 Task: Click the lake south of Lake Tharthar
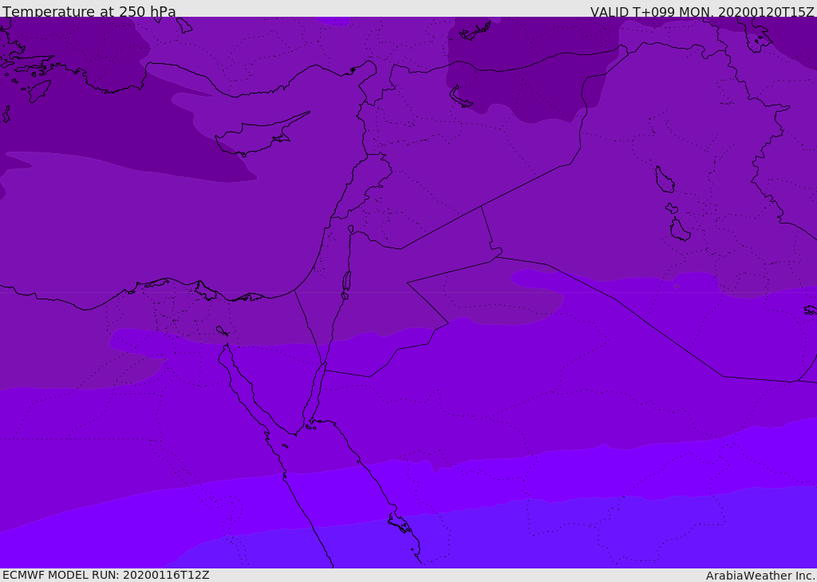click(x=679, y=230)
